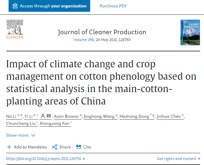The height and width of the screenshot is (165, 204).
Task: Expand the Show more chevron
Action: point(33,135)
